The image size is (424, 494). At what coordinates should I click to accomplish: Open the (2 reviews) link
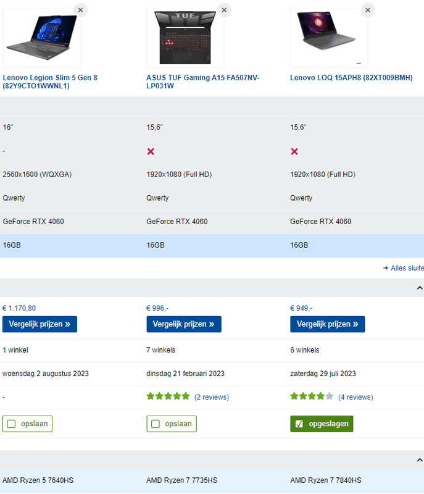pos(212,397)
